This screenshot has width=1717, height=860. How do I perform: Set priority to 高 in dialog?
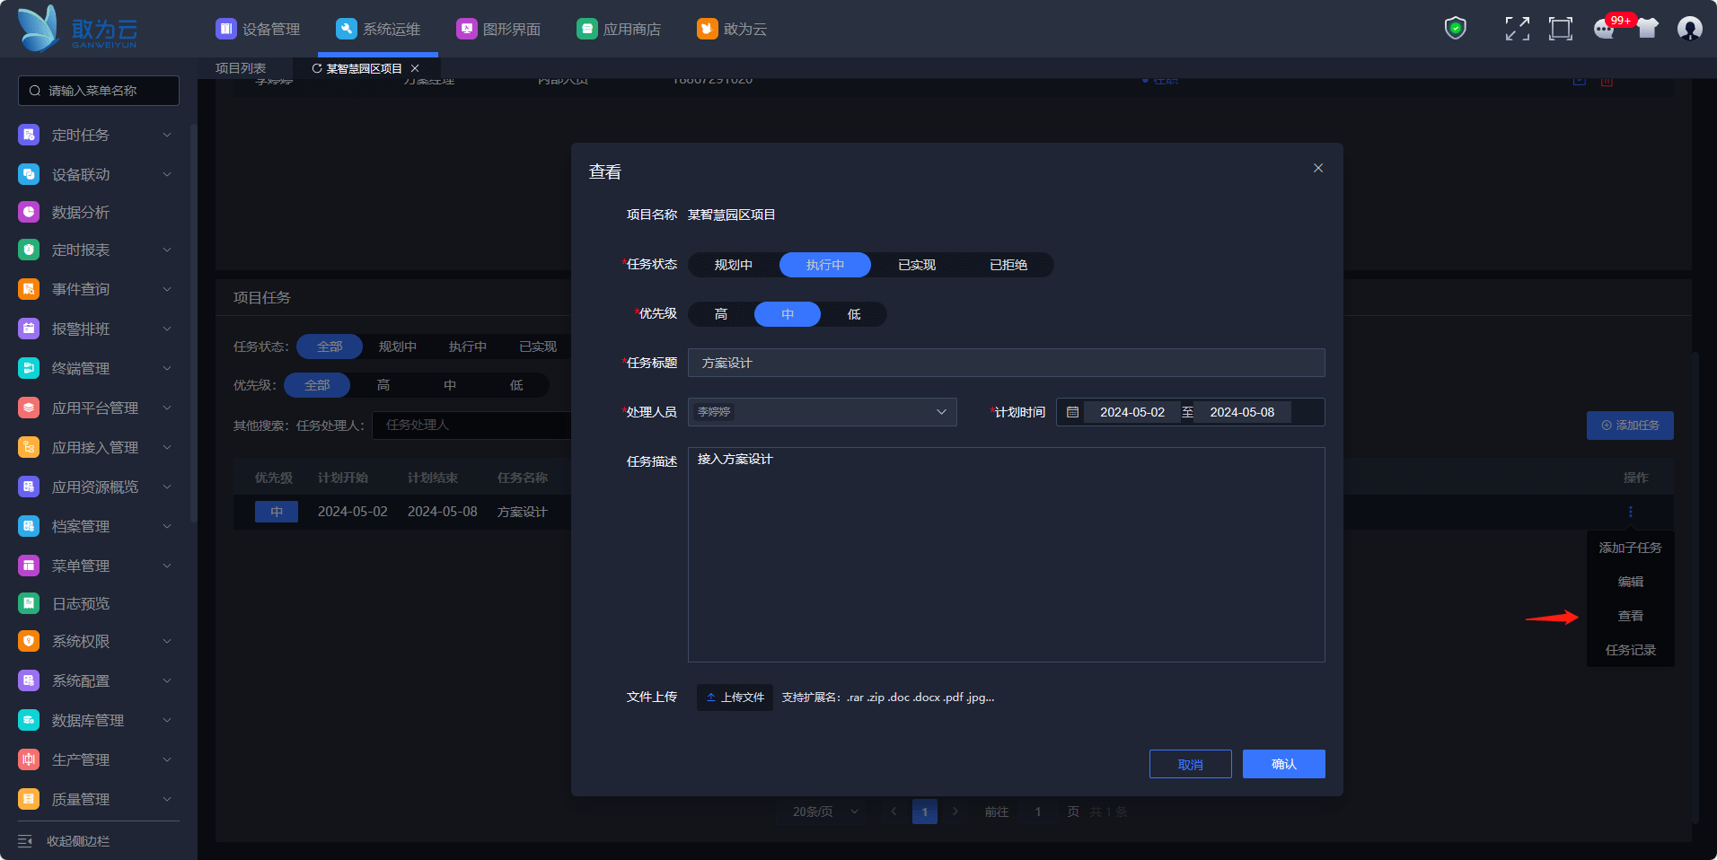(720, 314)
